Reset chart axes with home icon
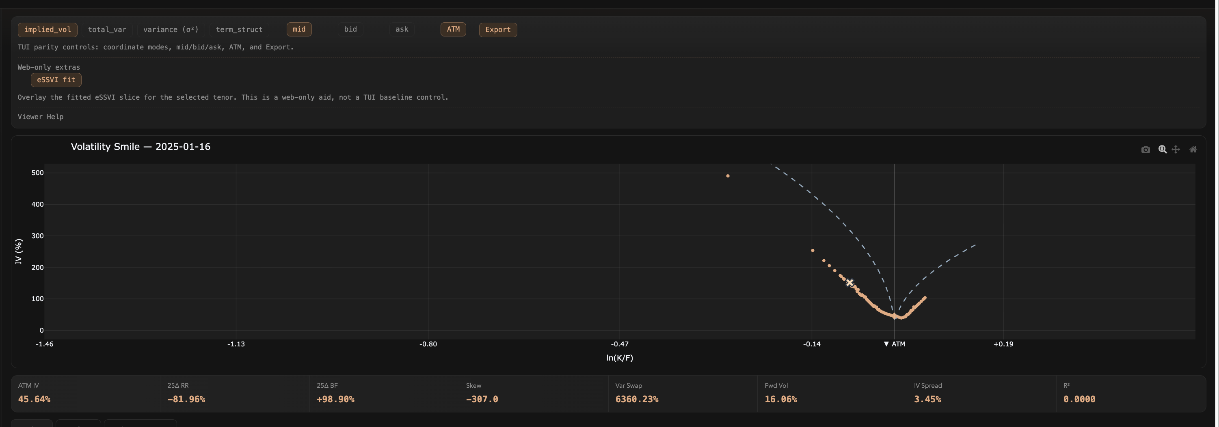 pos(1193,150)
